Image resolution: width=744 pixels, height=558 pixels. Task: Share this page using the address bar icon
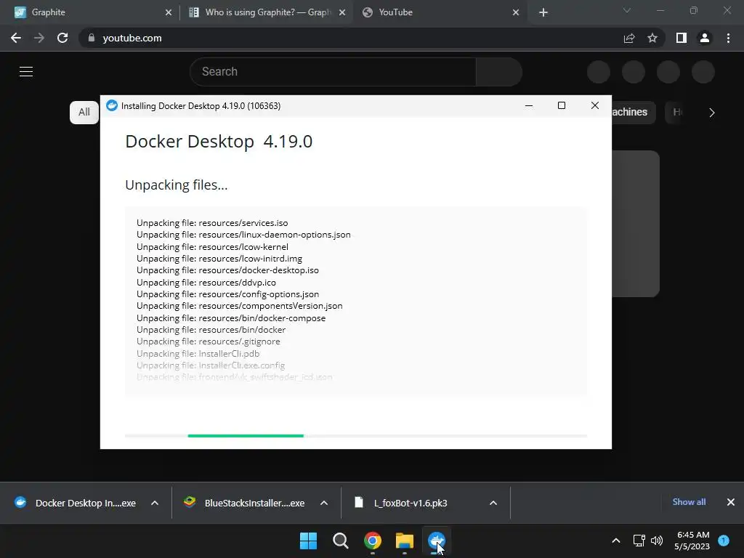629,38
